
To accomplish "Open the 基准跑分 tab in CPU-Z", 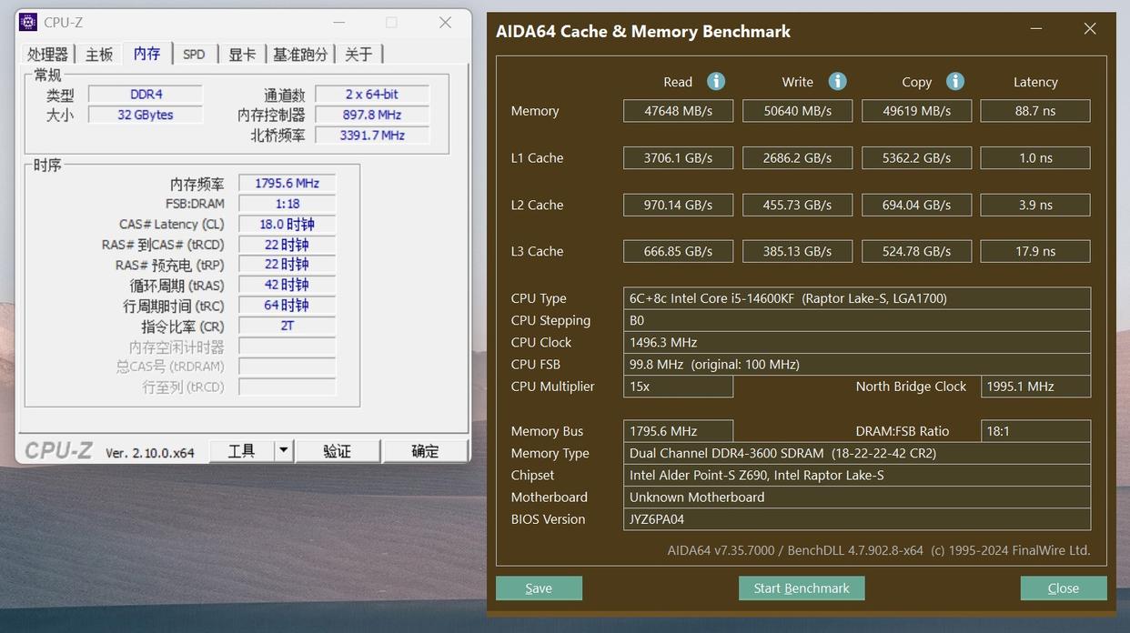I will tap(300, 55).
